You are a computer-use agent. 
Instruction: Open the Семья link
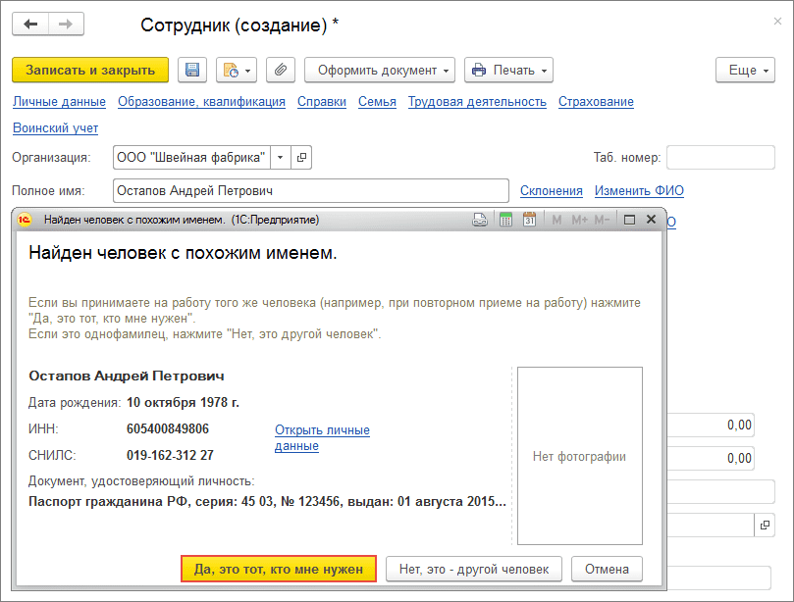pos(377,102)
